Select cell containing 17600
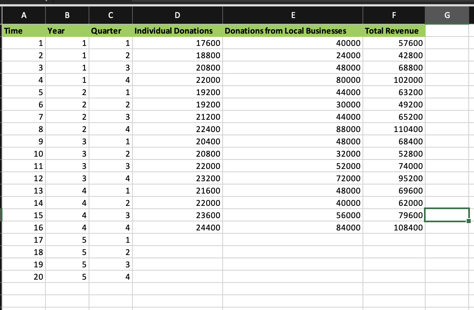 click(x=178, y=43)
